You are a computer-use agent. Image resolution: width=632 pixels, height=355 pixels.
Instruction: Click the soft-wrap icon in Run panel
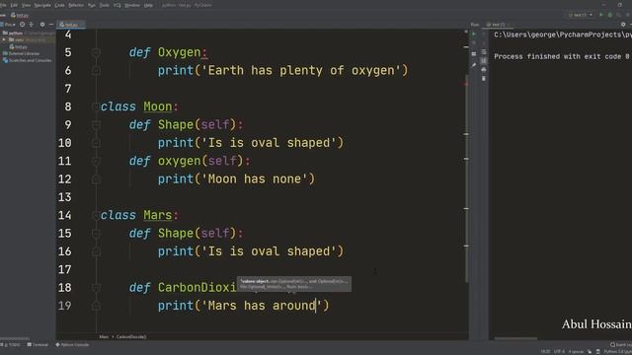point(484,52)
